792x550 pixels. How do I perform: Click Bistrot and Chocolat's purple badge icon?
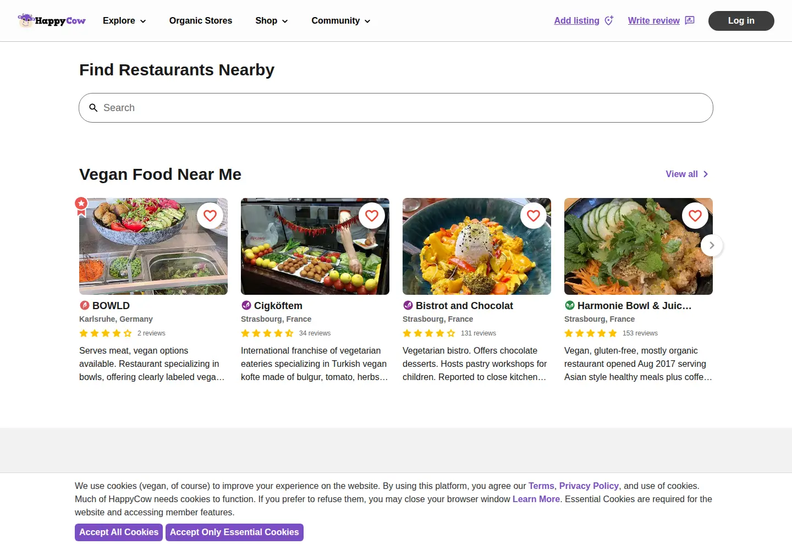click(x=408, y=305)
